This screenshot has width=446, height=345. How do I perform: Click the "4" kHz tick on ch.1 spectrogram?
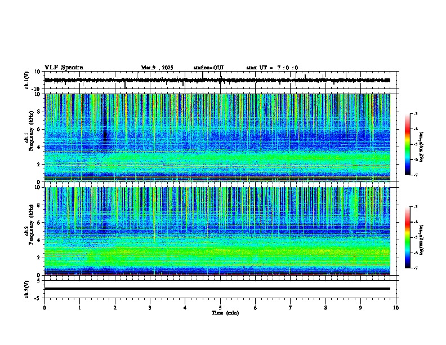[x=39, y=147]
